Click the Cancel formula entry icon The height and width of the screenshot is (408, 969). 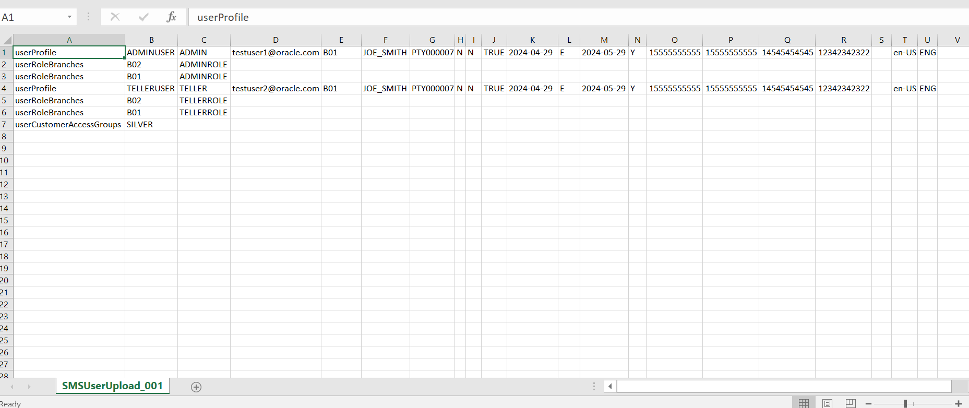point(115,17)
